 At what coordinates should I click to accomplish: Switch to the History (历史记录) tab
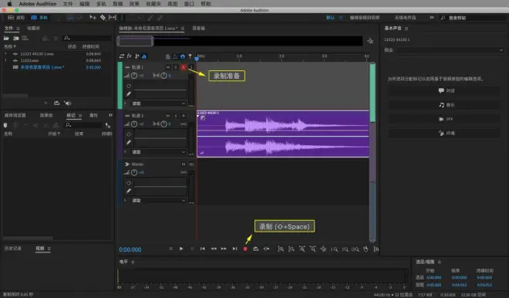click(x=12, y=249)
